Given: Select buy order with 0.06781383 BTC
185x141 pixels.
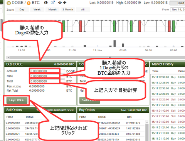Looking at the screenshot, I should [111, 134].
